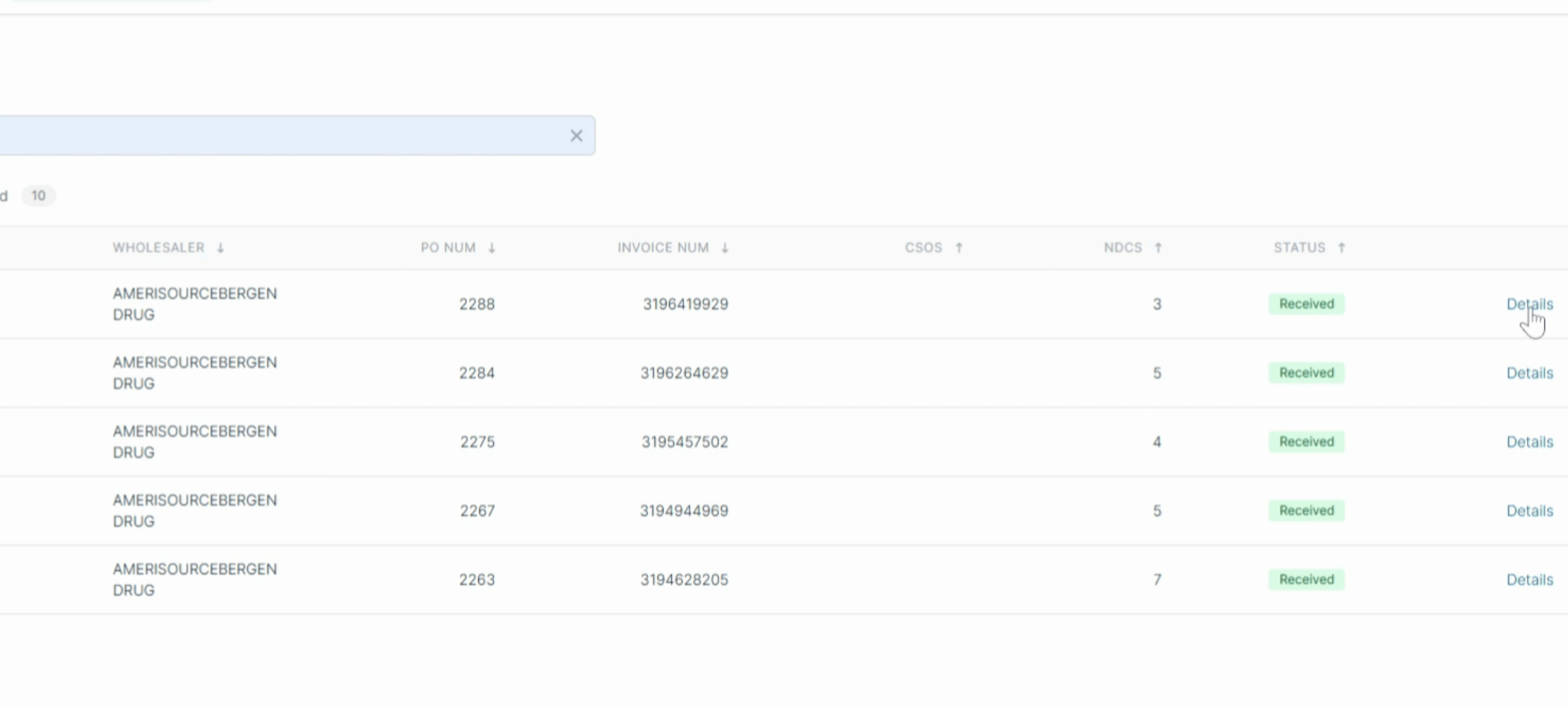Open Details for PO 2267
The width and height of the screenshot is (1568, 707).
point(1529,511)
